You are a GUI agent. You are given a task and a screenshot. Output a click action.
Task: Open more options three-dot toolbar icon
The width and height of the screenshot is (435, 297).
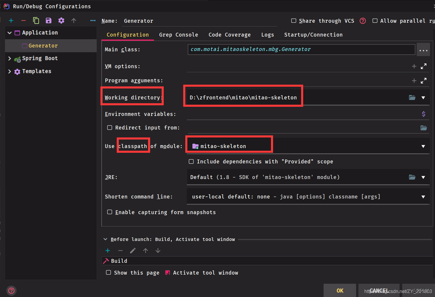(93, 21)
